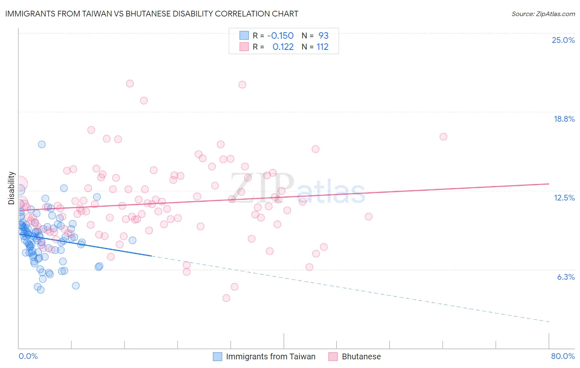Click the rightmost pink point near 16.8%
This screenshot has width=580, height=368.
[443, 137]
